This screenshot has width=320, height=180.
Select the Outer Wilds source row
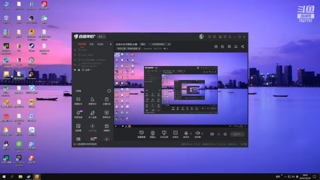coord(92,55)
